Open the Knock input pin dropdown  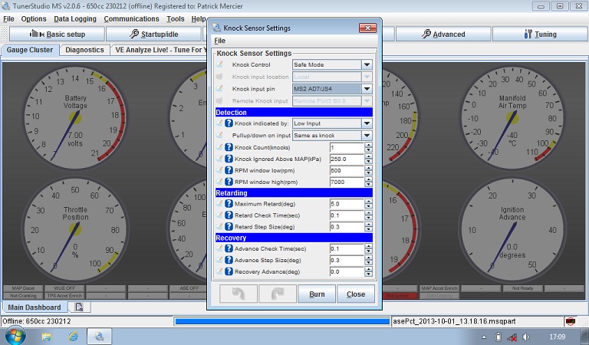pos(367,89)
